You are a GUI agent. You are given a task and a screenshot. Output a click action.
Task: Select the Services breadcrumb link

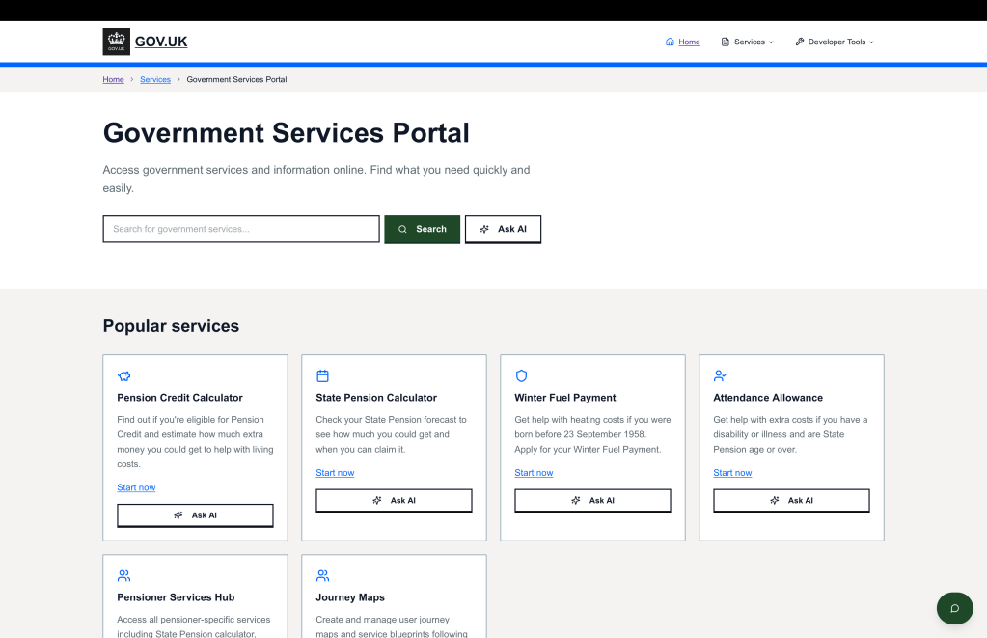(x=154, y=79)
